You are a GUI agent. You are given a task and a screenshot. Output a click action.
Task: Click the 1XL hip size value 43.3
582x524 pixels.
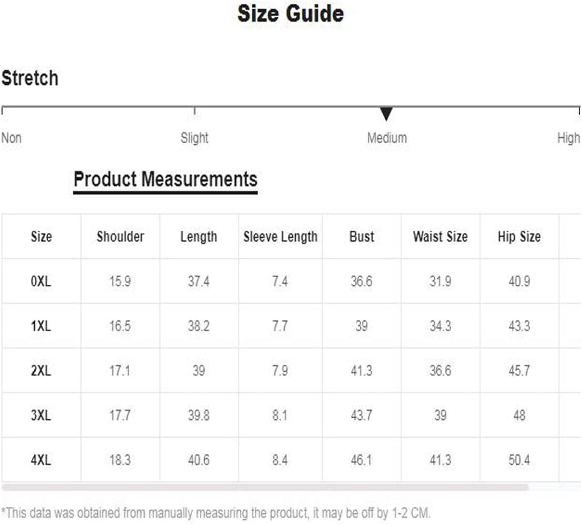519,325
